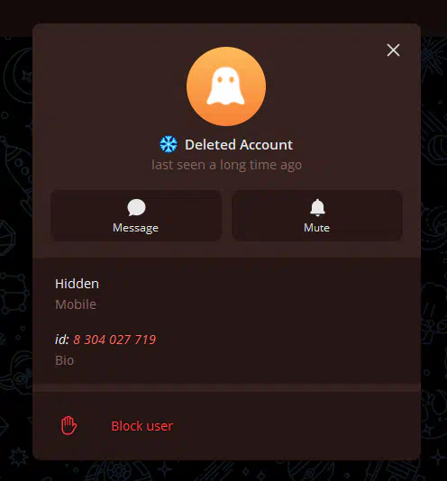Click the dark bar above the dialog
Image resolution: width=447 pixels, height=481 pixels.
tap(223, 12)
